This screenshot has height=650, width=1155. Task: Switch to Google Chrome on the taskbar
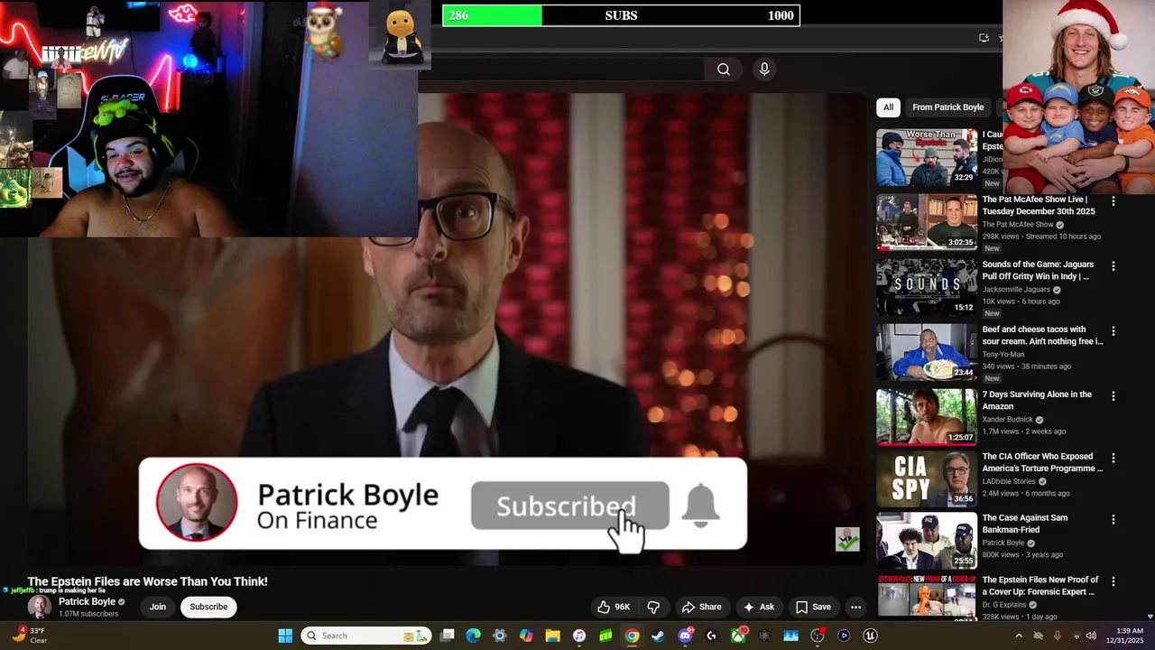coord(632,636)
